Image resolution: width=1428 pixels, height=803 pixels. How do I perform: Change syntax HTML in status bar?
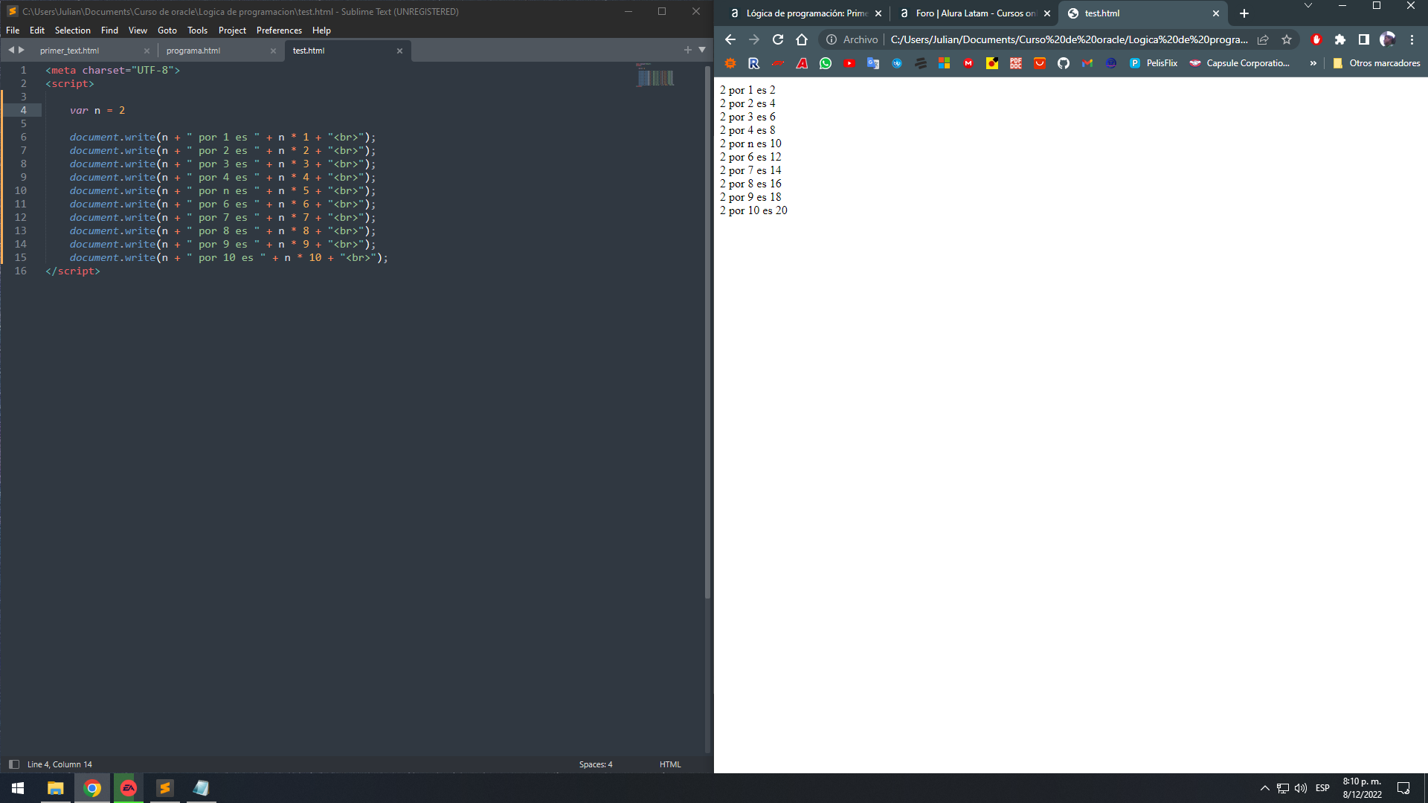click(670, 764)
